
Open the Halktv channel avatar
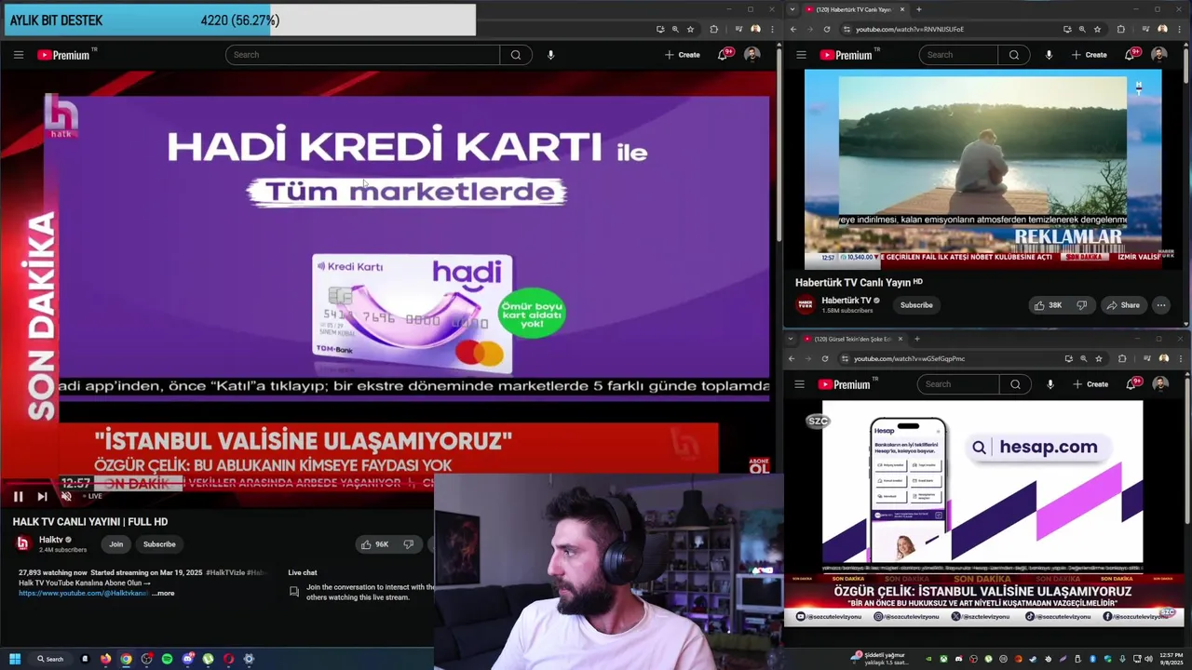(x=23, y=543)
